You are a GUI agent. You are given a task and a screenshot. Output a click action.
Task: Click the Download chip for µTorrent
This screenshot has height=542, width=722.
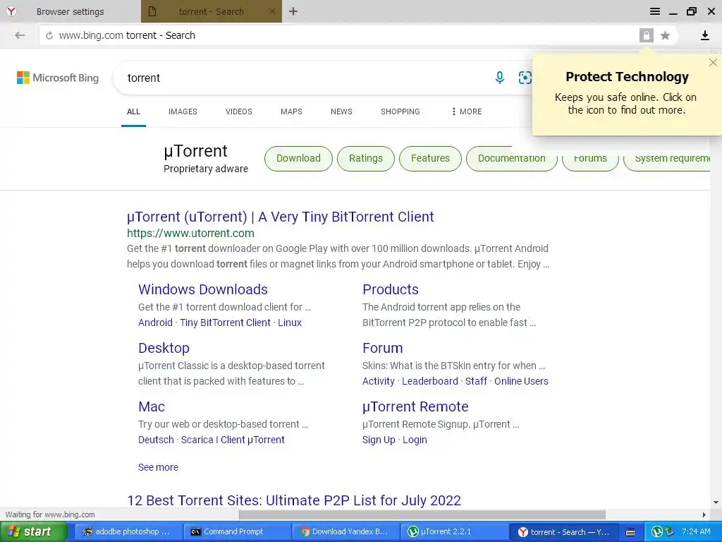tap(298, 158)
